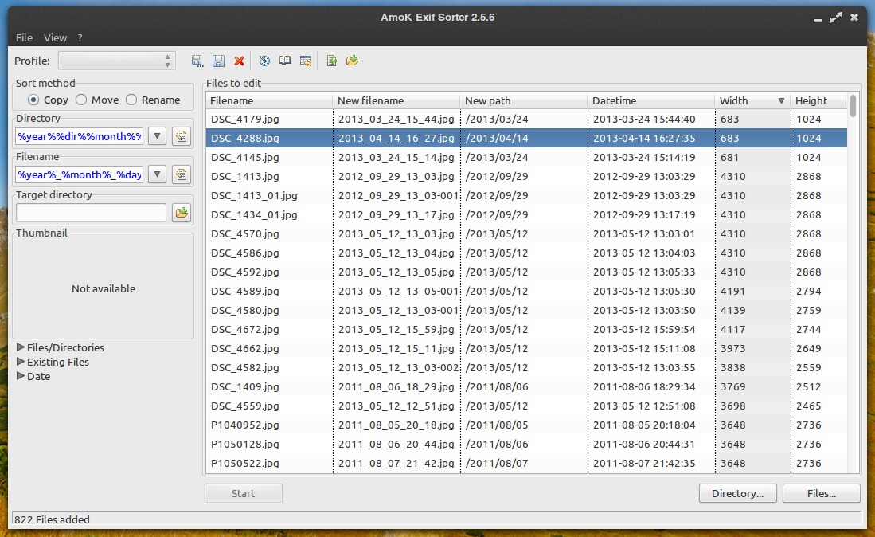Open the tag picker beside the Filename pattern
This screenshot has width=875, height=537.
(181, 174)
